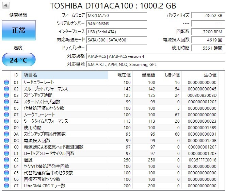The image size is (226, 191).
Task: Click the status orb for row C7
Action: 6,186
